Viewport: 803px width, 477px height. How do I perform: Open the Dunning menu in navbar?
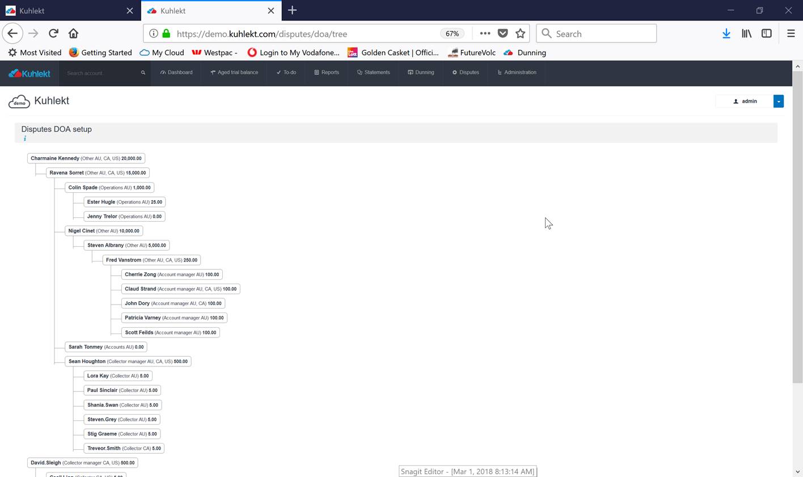tap(421, 73)
